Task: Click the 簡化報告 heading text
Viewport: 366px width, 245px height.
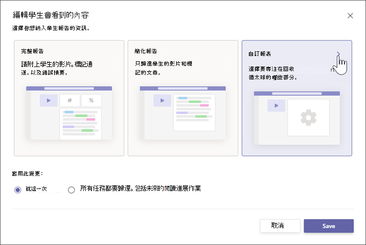Action: pyautogui.click(x=146, y=51)
